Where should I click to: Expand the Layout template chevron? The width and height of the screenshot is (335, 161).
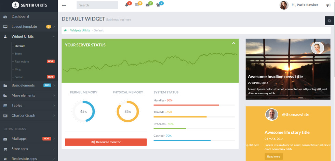coord(54,27)
